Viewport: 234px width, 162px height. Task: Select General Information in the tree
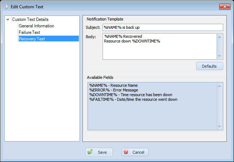pyautogui.click(x=36, y=26)
